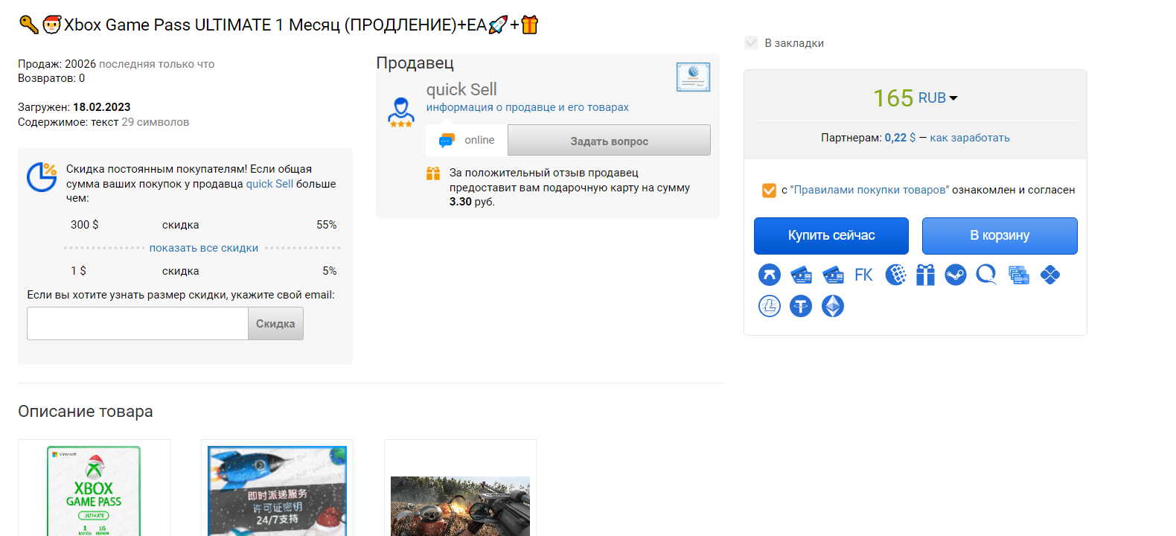Add item with 'В корзину' button

click(1000, 236)
